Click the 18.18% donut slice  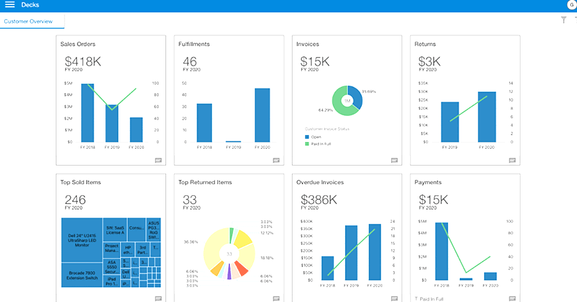[248, 256]
